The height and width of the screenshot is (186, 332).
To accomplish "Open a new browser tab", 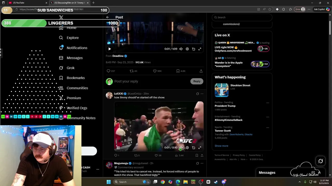I will tap(93, 3).
